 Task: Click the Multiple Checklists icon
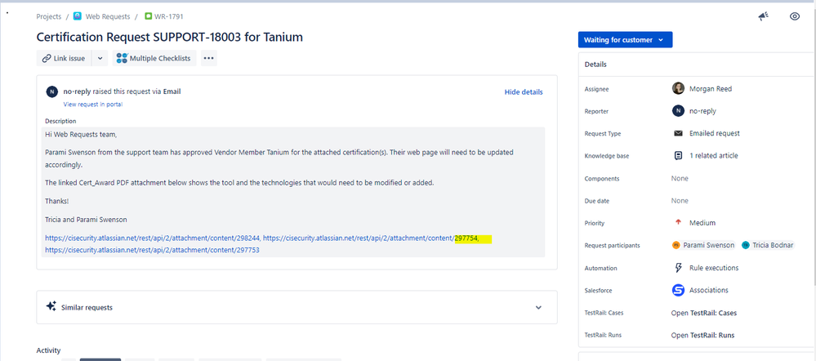[x=122, y=58]
